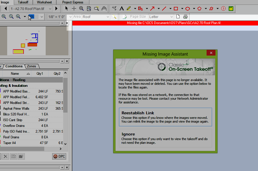Select the red line annotation tool
The height and width of the screenshot is (171, 258).
tap(164, 9)
